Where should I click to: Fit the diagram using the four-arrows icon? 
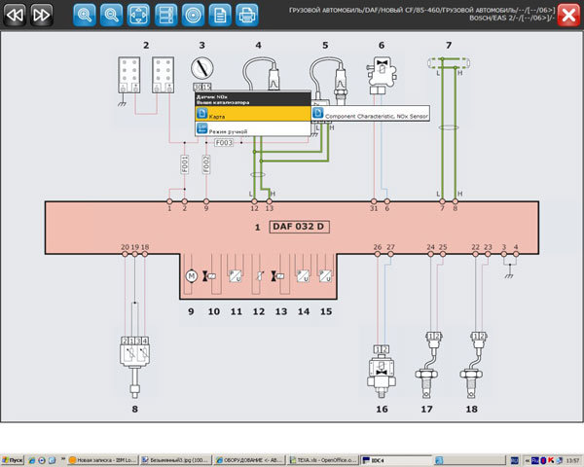point(138,15)
